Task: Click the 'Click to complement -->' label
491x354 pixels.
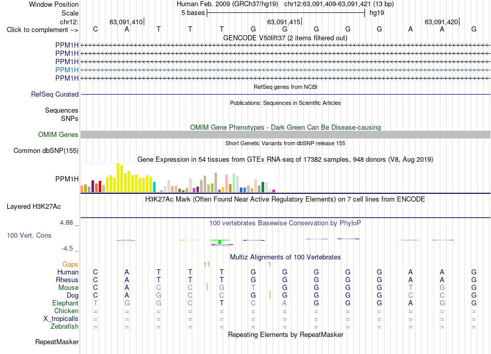Action: tap(42, 30)
